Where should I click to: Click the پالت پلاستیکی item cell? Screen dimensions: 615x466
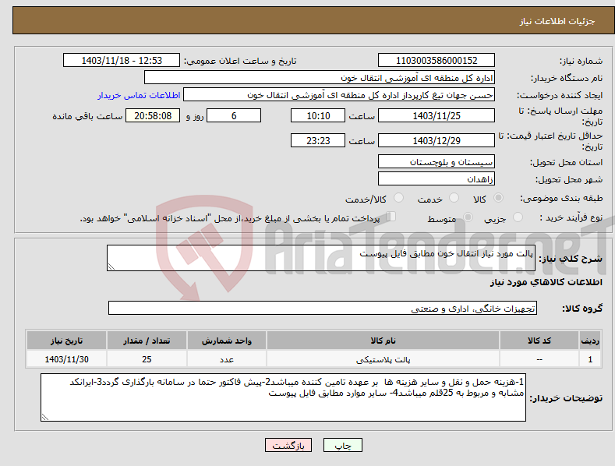click(383, 359)
